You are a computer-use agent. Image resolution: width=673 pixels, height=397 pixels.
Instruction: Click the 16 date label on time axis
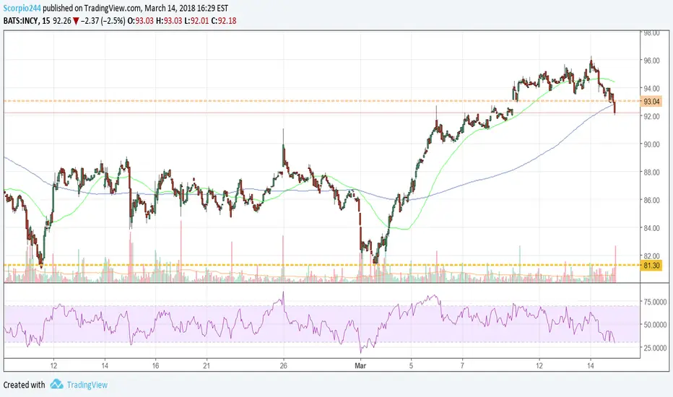(155, 366)
